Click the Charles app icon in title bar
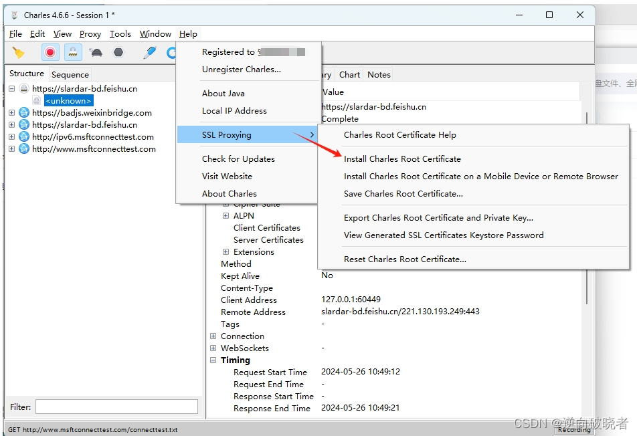Viewport: 639px width, 436px height. 15,15
